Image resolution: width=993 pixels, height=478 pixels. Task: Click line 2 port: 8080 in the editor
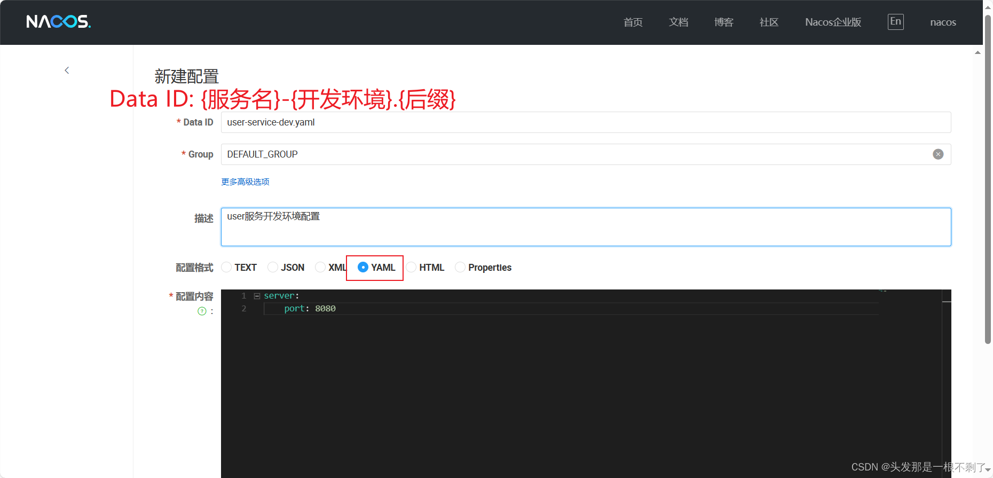pos(310,309)
